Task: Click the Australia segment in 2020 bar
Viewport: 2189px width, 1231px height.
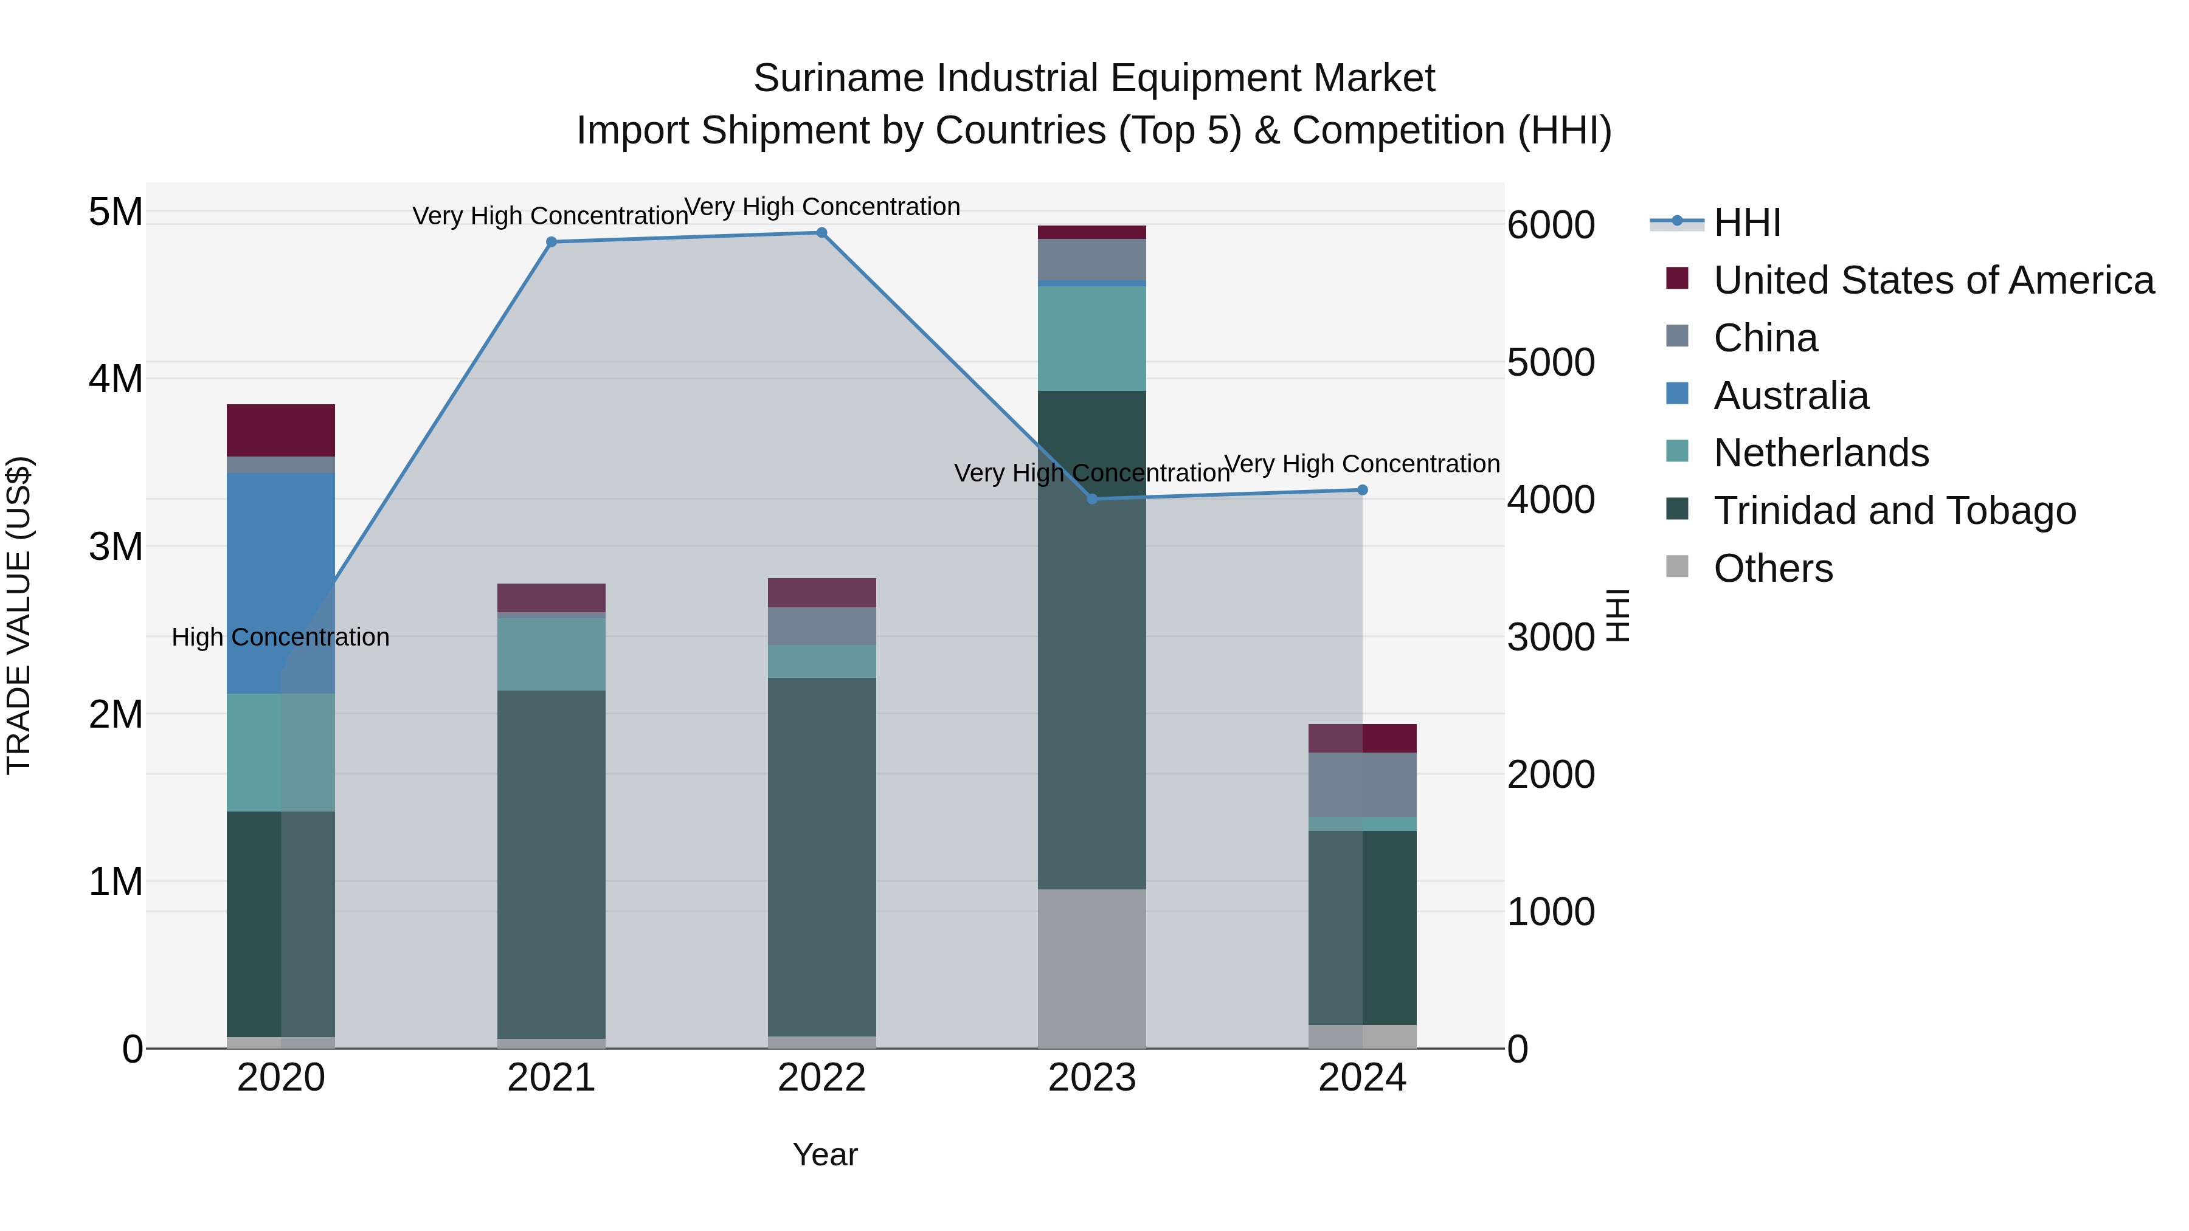Action: coord(280,583)
